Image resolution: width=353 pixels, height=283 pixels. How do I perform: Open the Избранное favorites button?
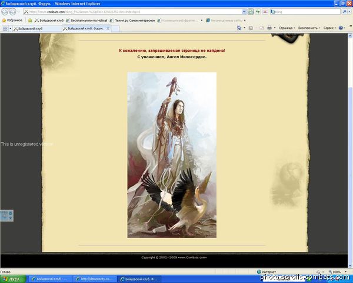(12, 20)
